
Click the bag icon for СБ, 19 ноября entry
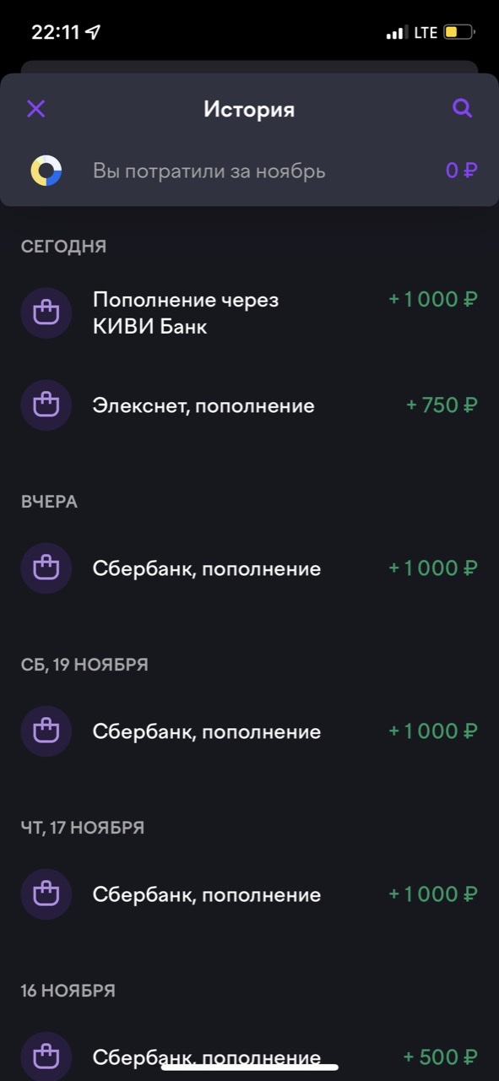[46, 731]
